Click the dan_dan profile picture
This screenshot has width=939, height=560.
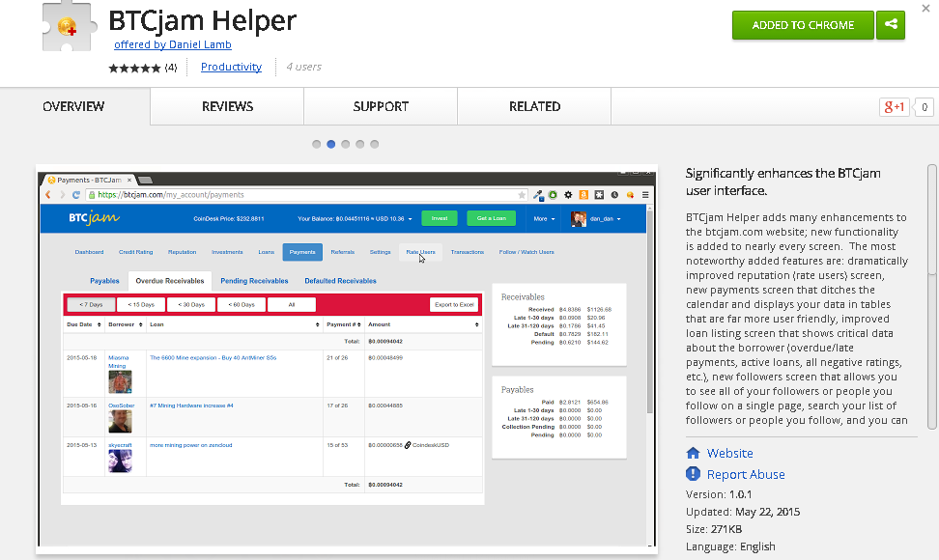pyautogui.click(x=578, y=219)
